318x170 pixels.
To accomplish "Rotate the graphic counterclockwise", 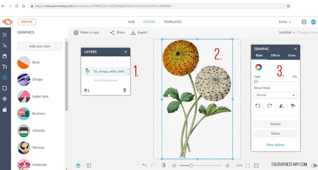I will (258, 106).
